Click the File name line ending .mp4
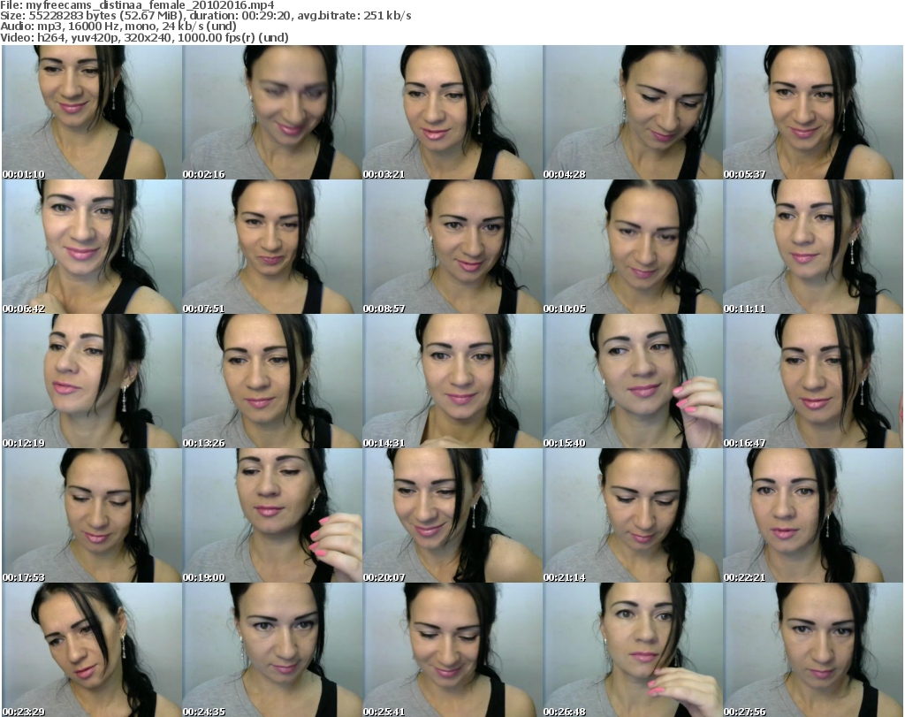 (x=137, y=5)
